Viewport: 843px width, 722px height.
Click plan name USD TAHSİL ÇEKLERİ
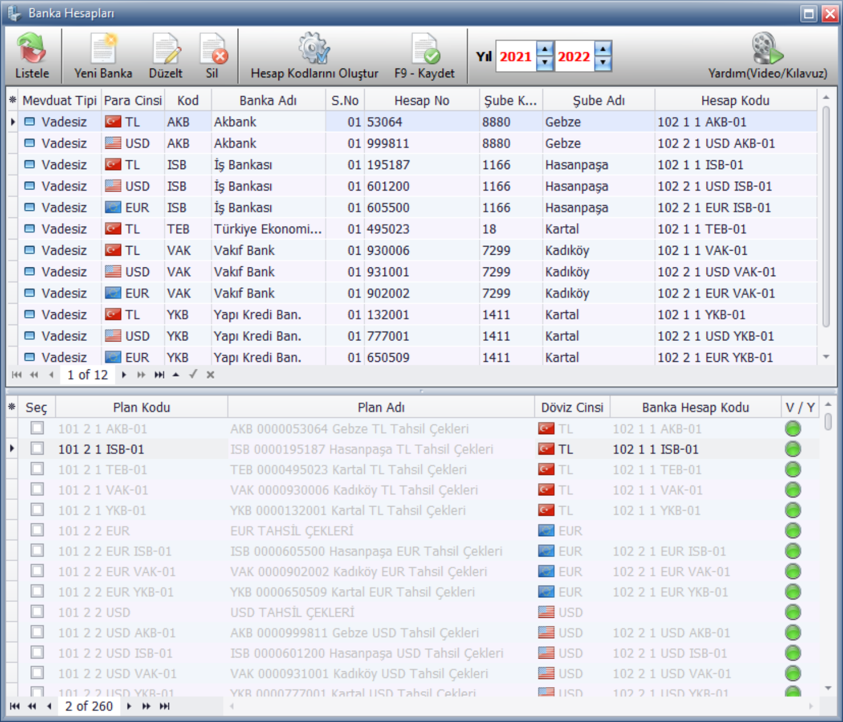(292, 612)
